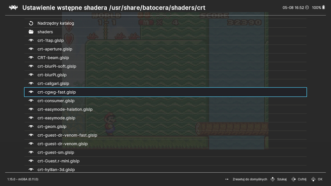Click the clock icon next to time
The height and width of the screenshot is (186, 331).
click(307, 7)
